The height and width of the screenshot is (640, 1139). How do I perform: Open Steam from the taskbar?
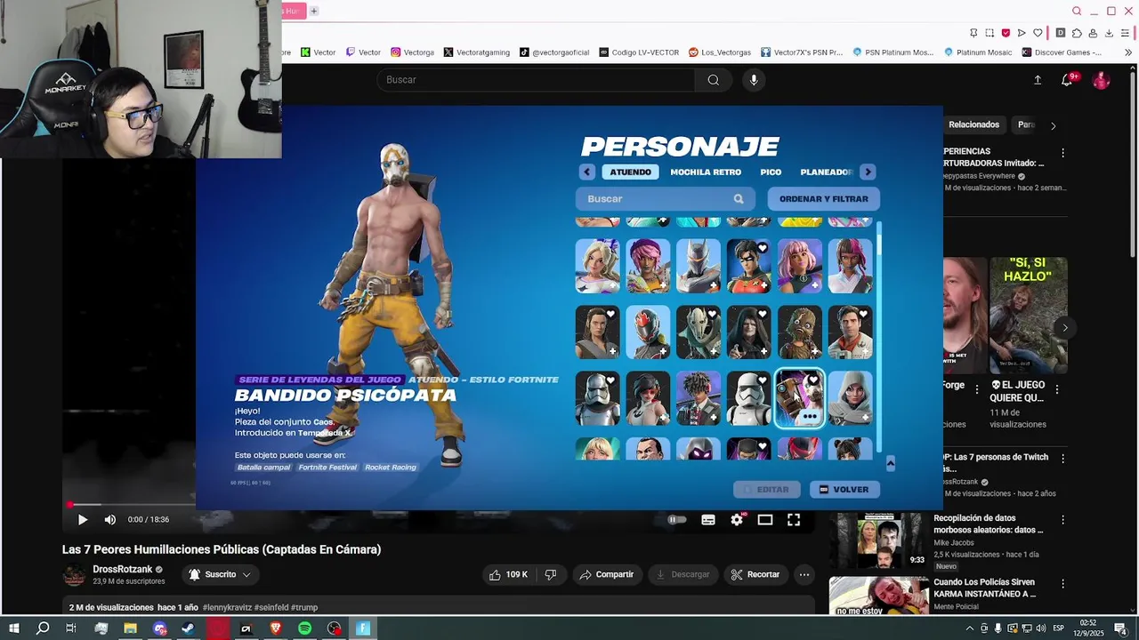[188, 628]
